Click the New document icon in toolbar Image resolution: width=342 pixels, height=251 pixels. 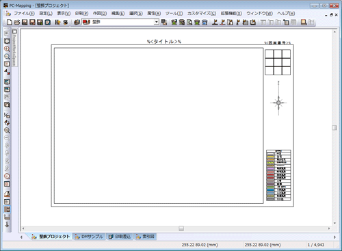pyautogui.click(x=9, y=22)
